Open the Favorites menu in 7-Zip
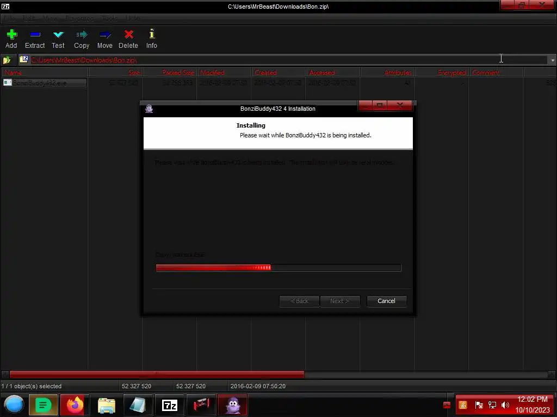The image size is (557, 417). pyautogui.click(x=79, y=18)
